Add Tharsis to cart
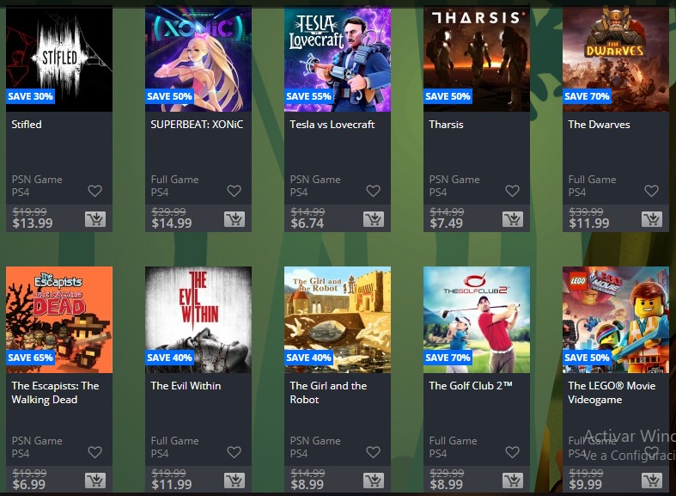The height and width of the screenshot is (496, 676). point(513,219)
